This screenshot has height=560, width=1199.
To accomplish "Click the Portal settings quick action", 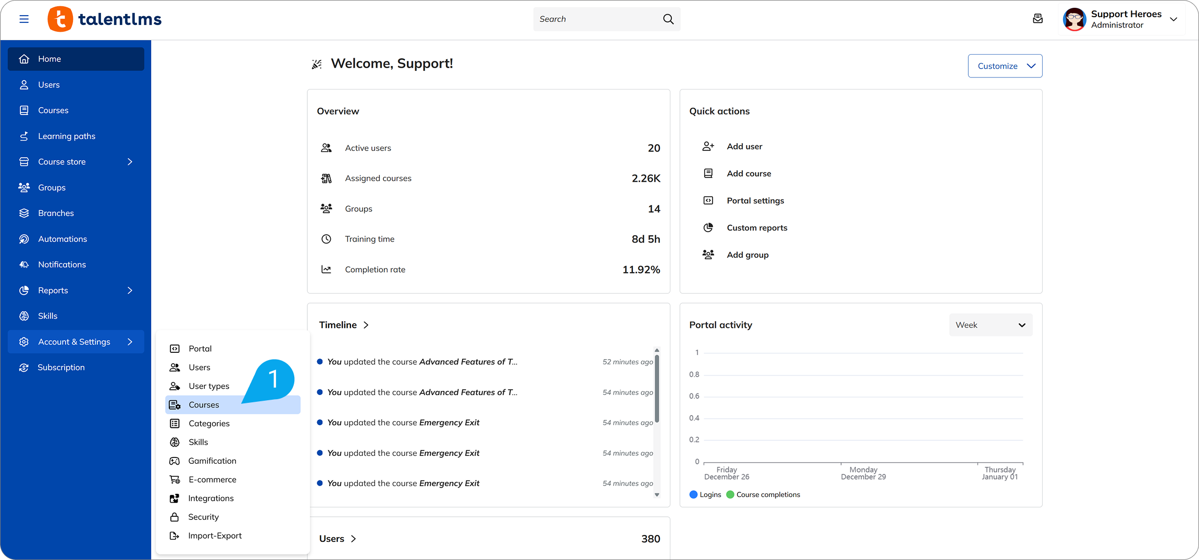I will (x=755, y=201).
